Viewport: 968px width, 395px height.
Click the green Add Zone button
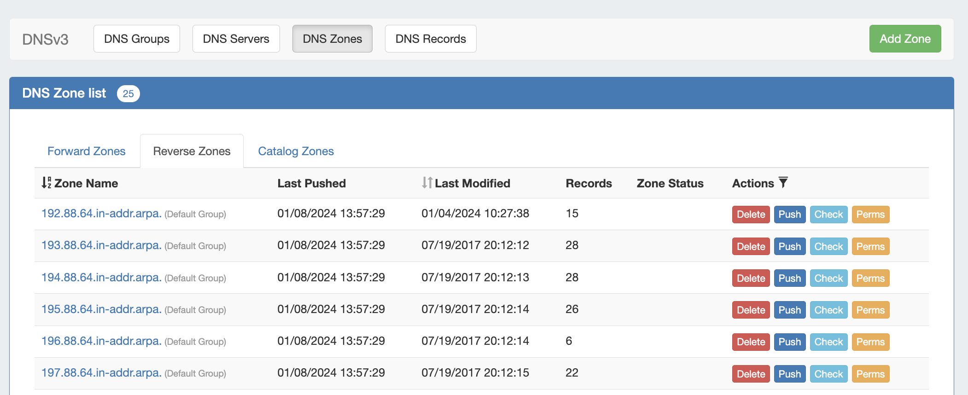(904, 39)
